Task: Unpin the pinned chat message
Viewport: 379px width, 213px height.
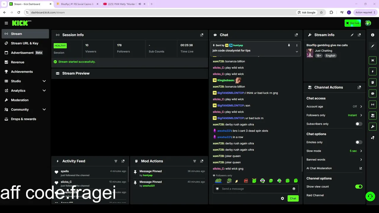Action: pyautogui.click(x=289, y=45)
